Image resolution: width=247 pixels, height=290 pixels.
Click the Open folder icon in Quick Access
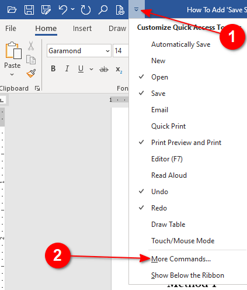[12, 9]
